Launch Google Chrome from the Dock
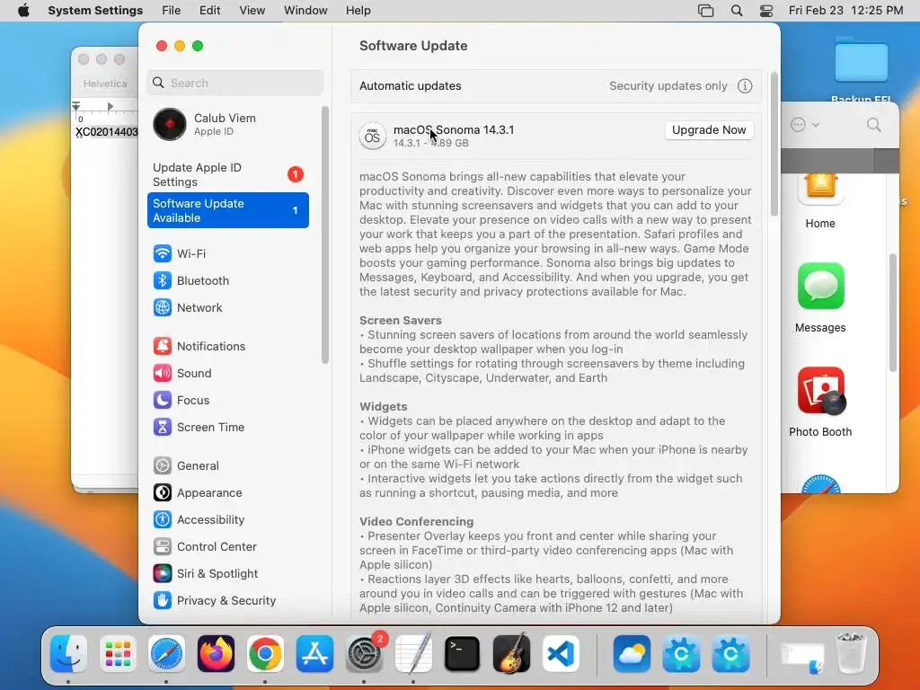 pos(265,653)
